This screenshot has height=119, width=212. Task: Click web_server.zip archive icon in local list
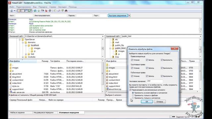(x=11, y=92)
